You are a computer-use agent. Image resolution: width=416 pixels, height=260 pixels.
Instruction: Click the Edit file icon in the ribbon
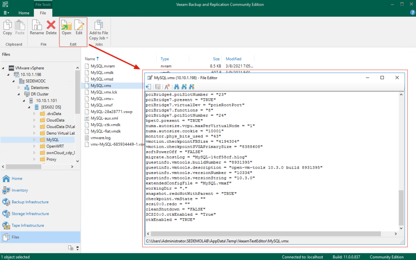[x=79, y=25]
